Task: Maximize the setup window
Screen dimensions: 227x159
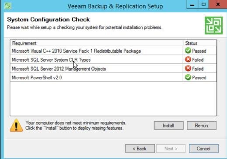Action: coord(203,4)
